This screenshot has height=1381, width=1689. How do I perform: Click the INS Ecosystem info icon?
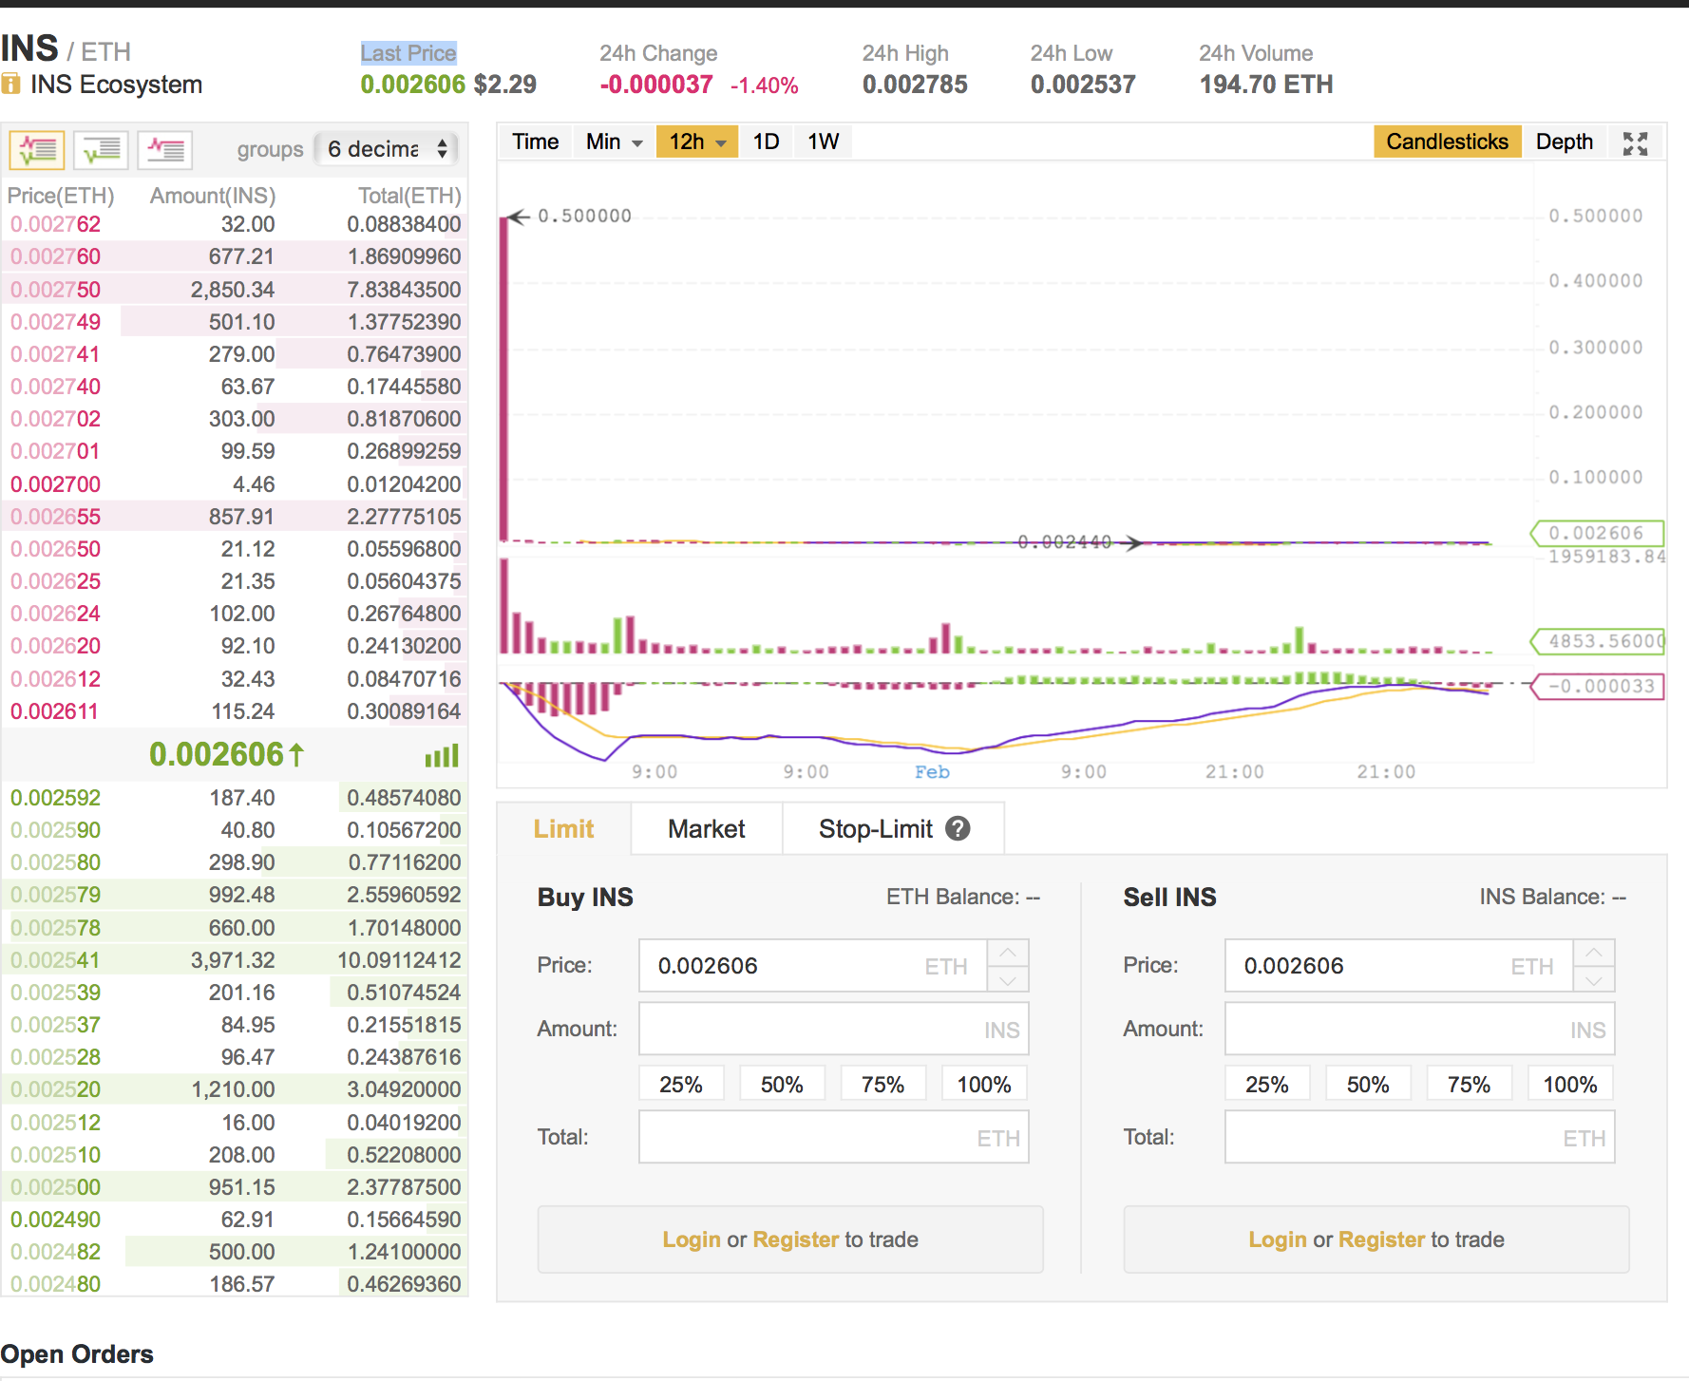pyautogui.click(x=10, y=84)
